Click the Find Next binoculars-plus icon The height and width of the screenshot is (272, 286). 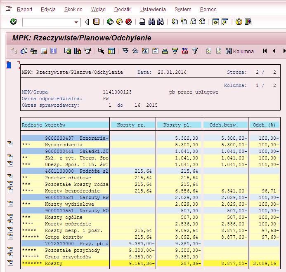click(161, 22)
